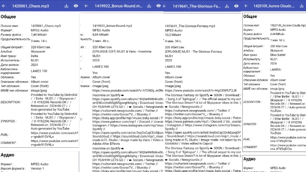Click recording date 2024 in Aurora-Clouds panel

(x=274, y=64)
